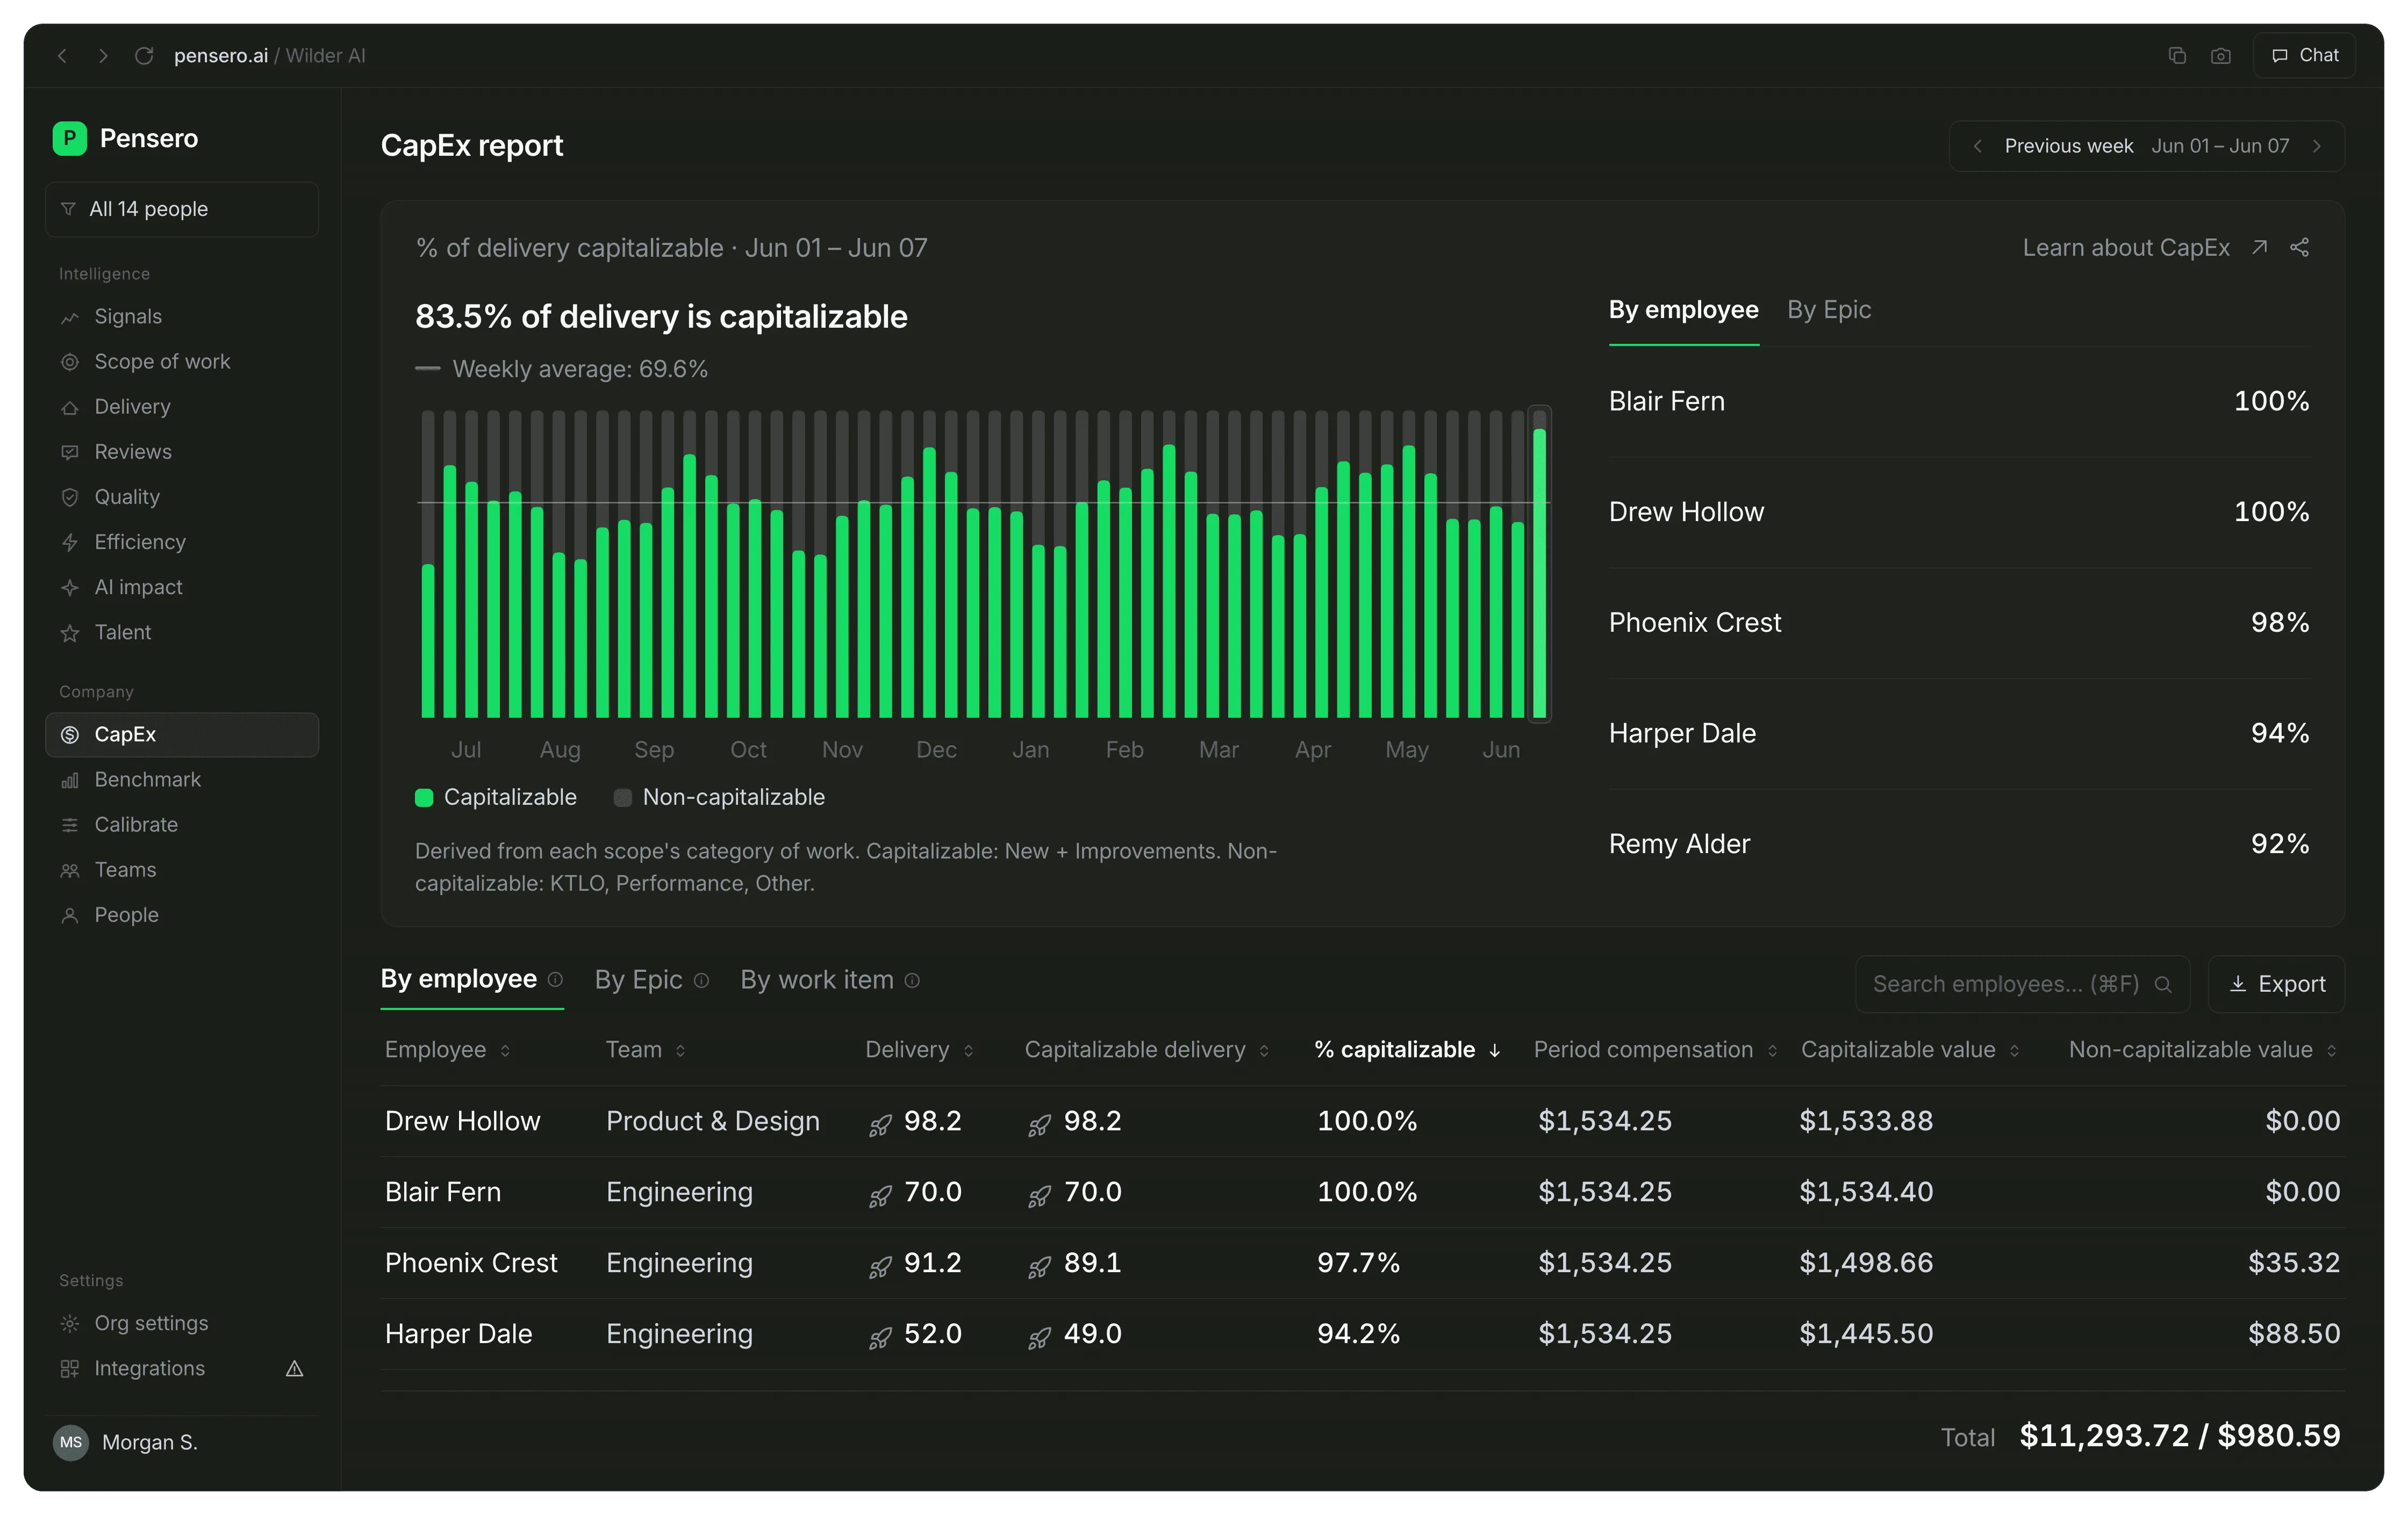Sort table by the Team column
The height and width of the screenshot is (1515, 2408).
tap(646, 1050)
